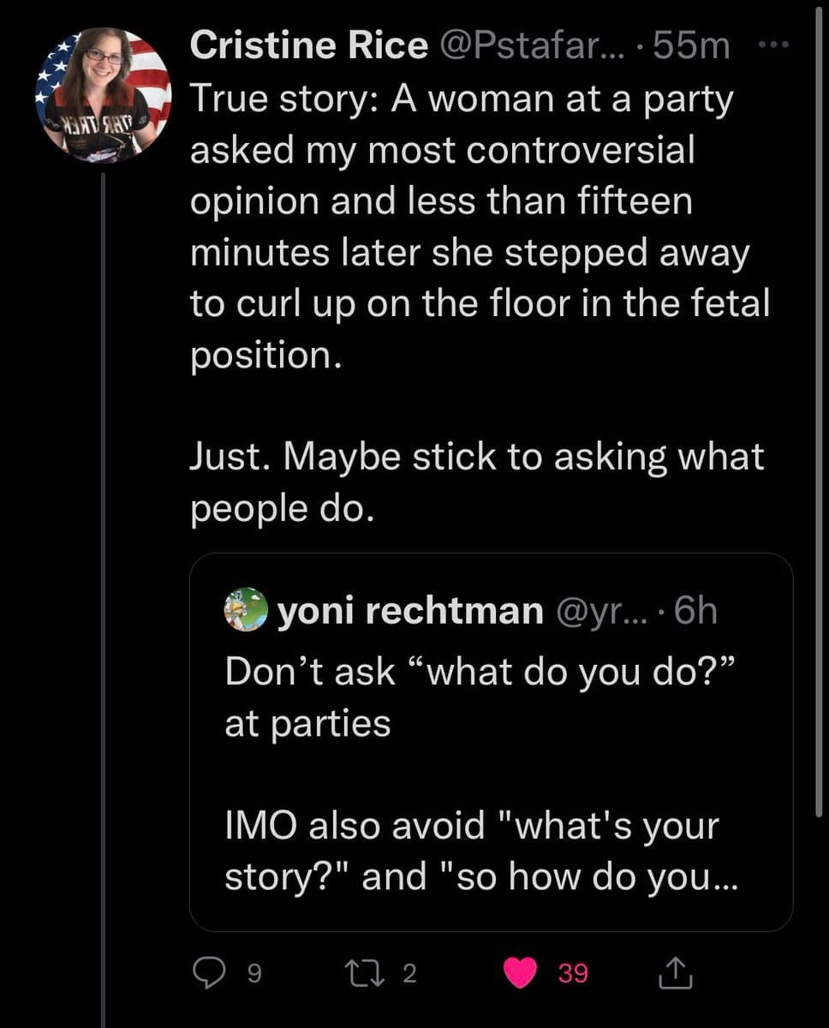Click the retweet count 2
Screen dimensions: 829x1028
(x=409, y=973)
